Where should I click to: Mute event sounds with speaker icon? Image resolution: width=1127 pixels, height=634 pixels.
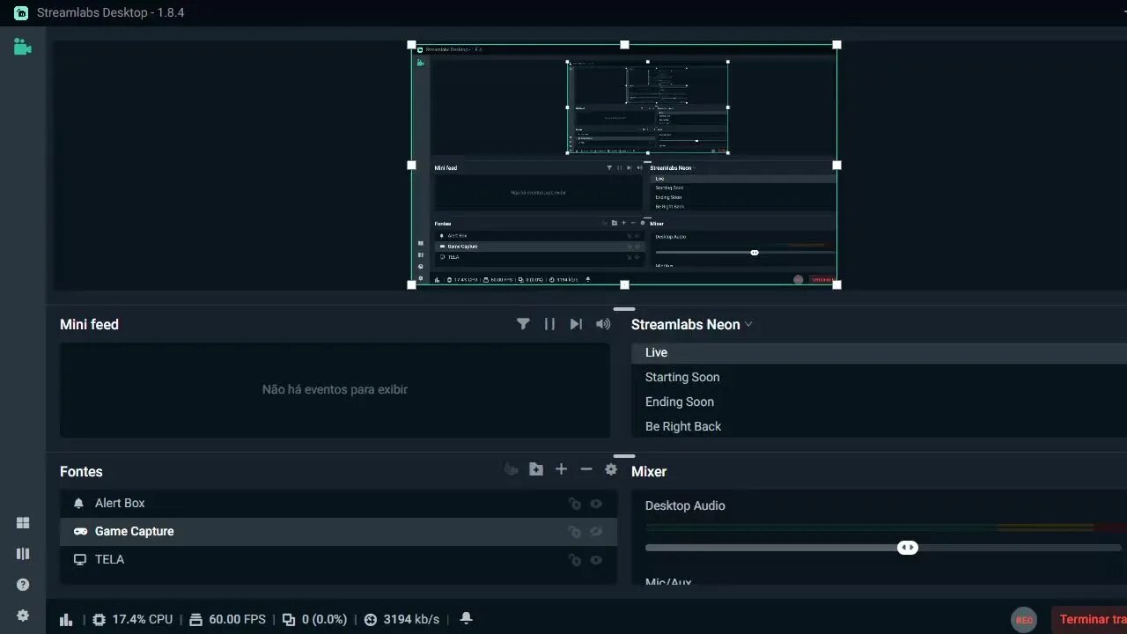tap(603, 324)
